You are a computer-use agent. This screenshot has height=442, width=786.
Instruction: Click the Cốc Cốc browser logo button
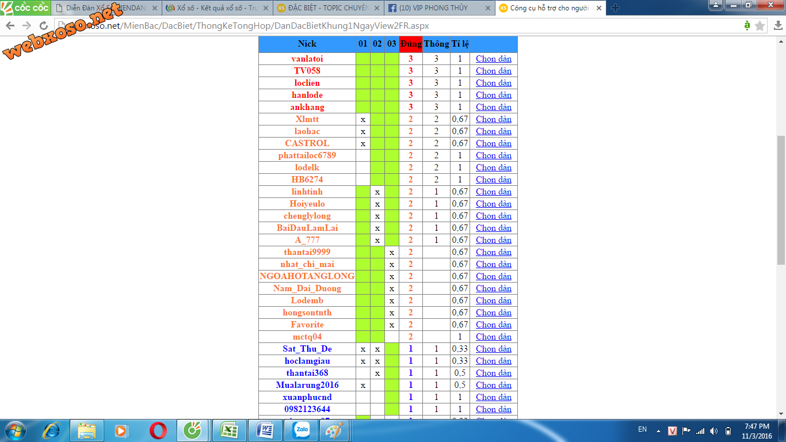pyautogui.click(x=25, y=7)
